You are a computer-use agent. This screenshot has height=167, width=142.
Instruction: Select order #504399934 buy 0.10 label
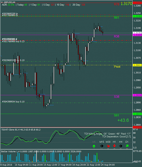pyautogui.click(x=13, y=102)
